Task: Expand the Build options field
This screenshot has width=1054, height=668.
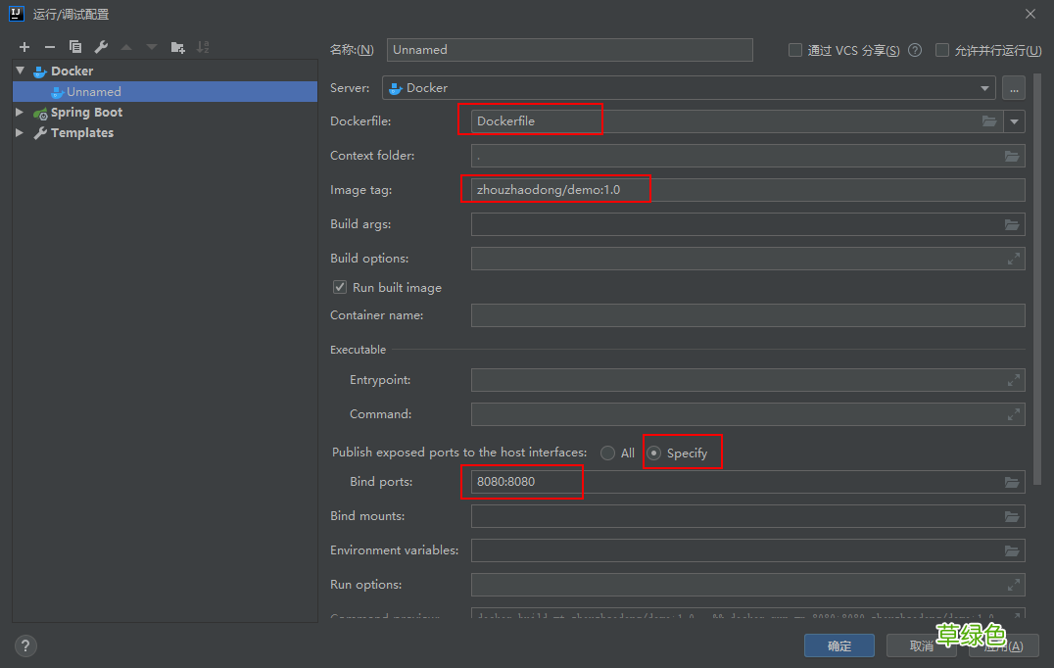Action: [x=1014, y=259]
